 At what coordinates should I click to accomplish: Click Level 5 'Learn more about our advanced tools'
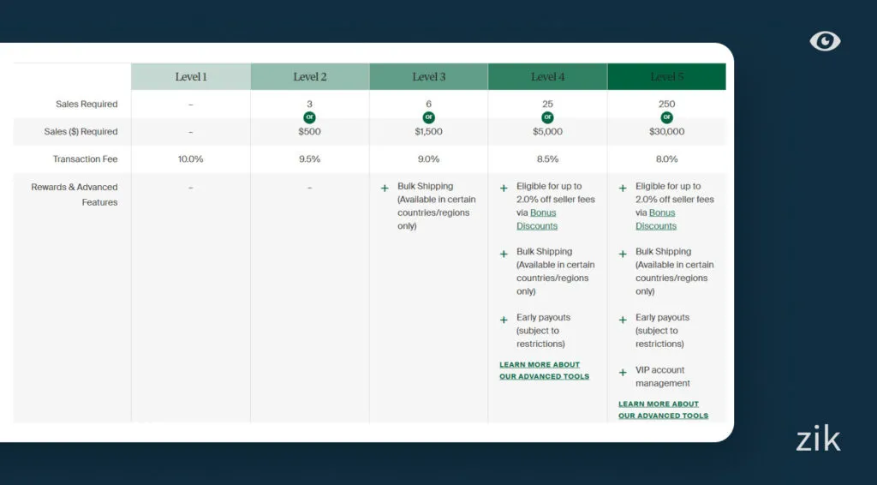pyautogui.click(x=663, y=410)
